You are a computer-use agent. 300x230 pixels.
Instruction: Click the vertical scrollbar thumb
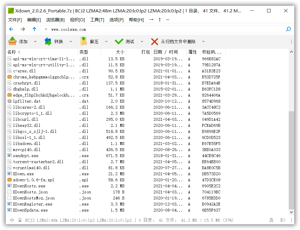(x=291, y=160)
